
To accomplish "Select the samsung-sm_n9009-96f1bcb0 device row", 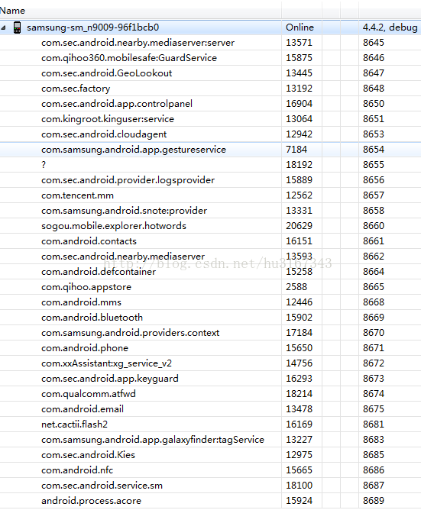I will coord(210,27).
